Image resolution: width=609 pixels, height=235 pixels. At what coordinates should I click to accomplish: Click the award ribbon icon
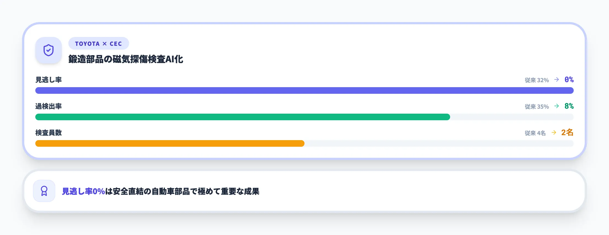[x=44, y=191]
